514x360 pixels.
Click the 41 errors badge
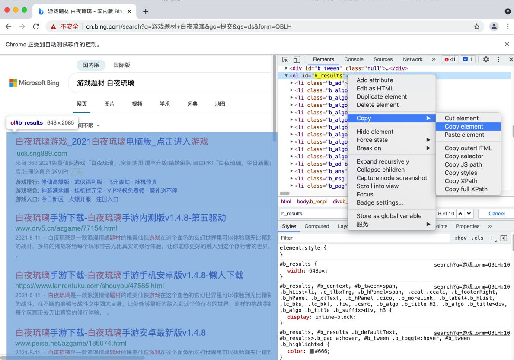(x=450, y=59)
